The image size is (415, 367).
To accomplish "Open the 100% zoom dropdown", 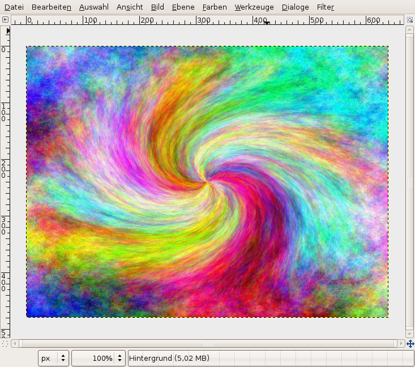I will pyautogui.click(x=119, y=359).
